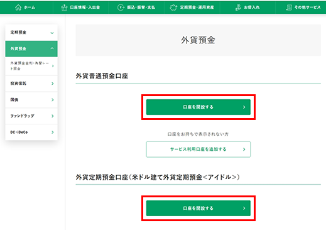Click 口座を開設する under 外貨普通預金口座
The image size is (326, 230).
[x=198, y=107]
